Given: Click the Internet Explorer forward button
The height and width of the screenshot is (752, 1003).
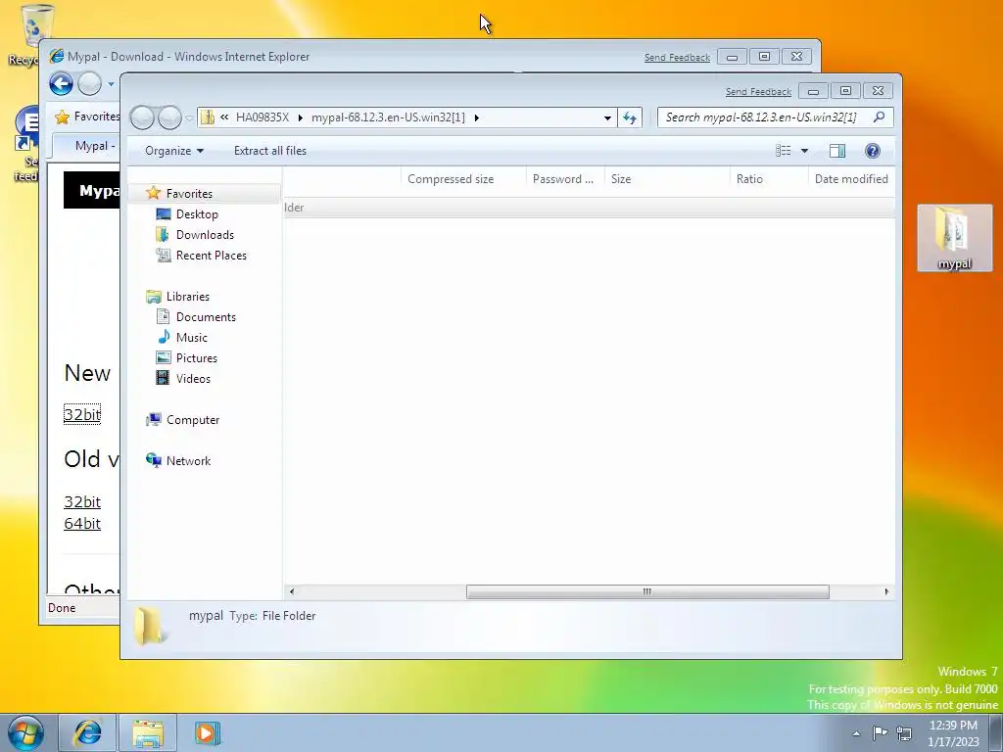Looking at the screenshot, I should click(89, 84).
